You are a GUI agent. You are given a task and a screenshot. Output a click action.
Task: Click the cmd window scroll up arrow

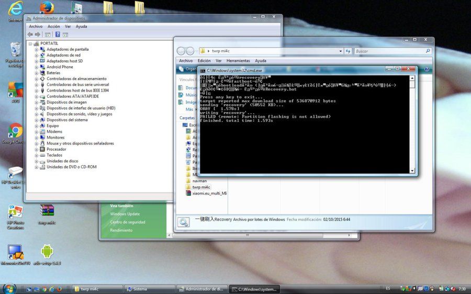[x=412, y=78]
